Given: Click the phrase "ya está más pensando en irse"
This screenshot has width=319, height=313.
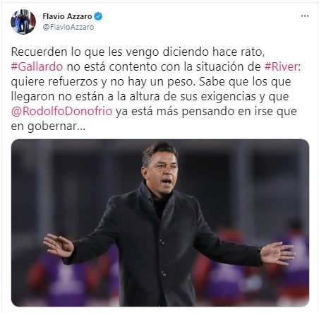Looking at the screenshot, I should pyautogui.click(x=194, y=111).
